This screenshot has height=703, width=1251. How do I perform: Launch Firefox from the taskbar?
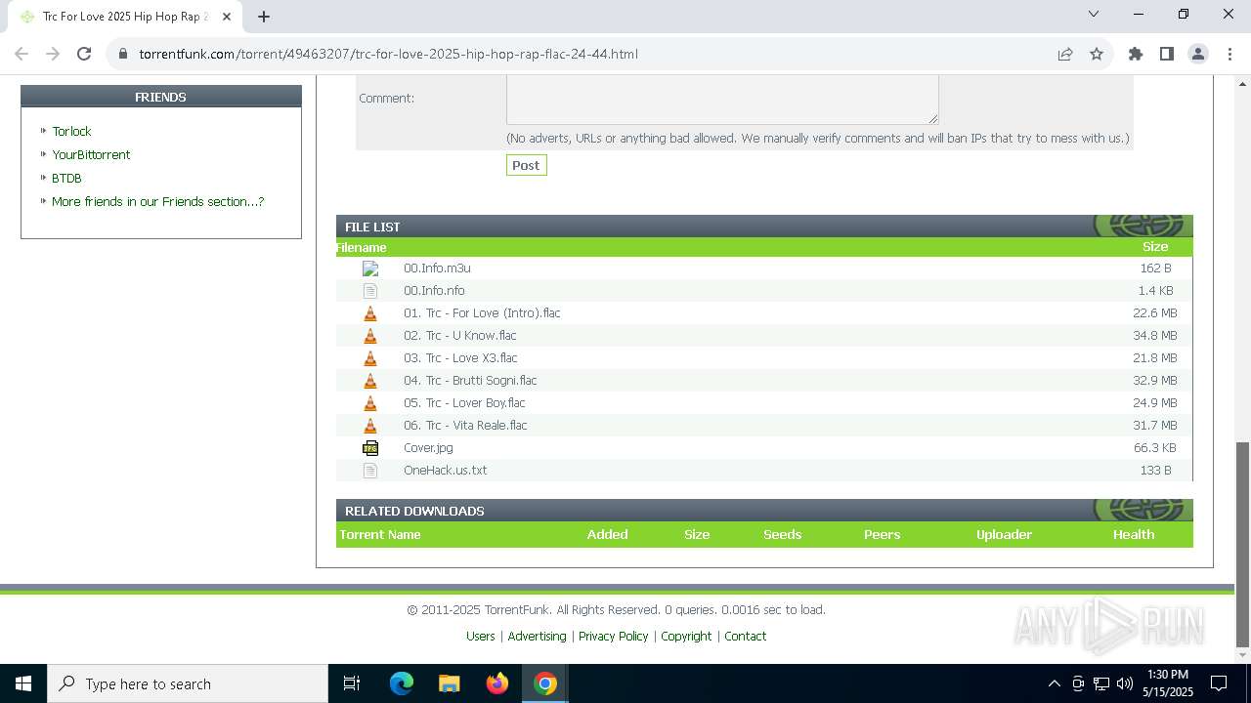(497, 683)
